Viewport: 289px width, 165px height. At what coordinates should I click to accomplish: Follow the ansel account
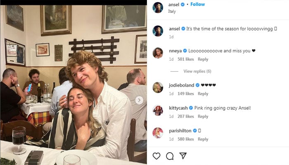[197, 4]
